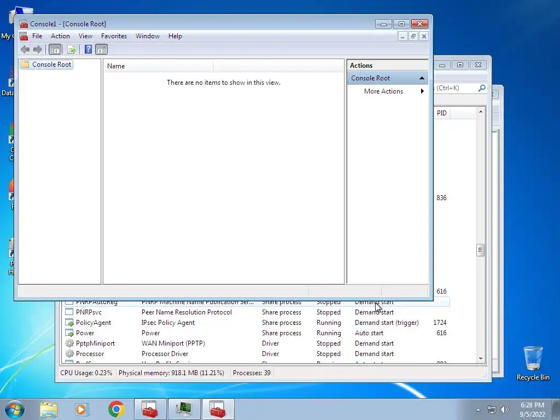
Task: Restore the inner Console Root child window
Action: [413, 37]
